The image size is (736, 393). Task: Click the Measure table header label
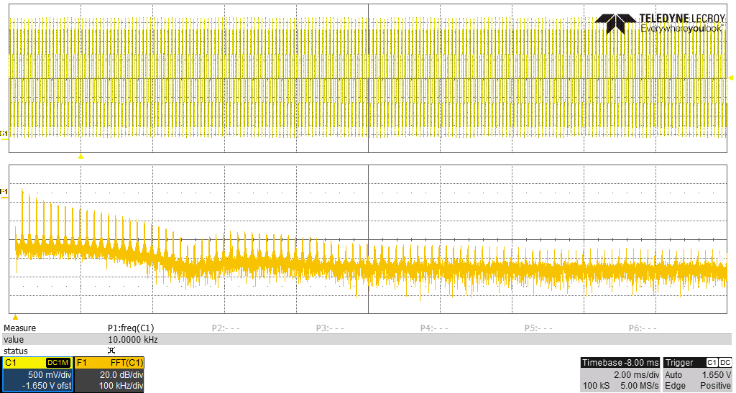(19, 328)
